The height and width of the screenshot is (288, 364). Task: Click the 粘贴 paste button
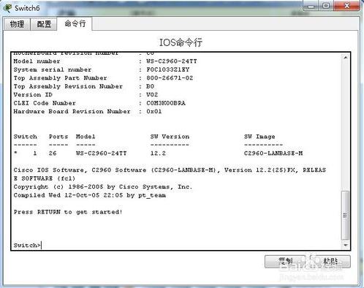click(330, 262)
